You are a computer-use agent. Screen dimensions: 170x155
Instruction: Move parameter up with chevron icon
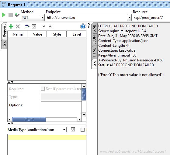click(50, 26)
